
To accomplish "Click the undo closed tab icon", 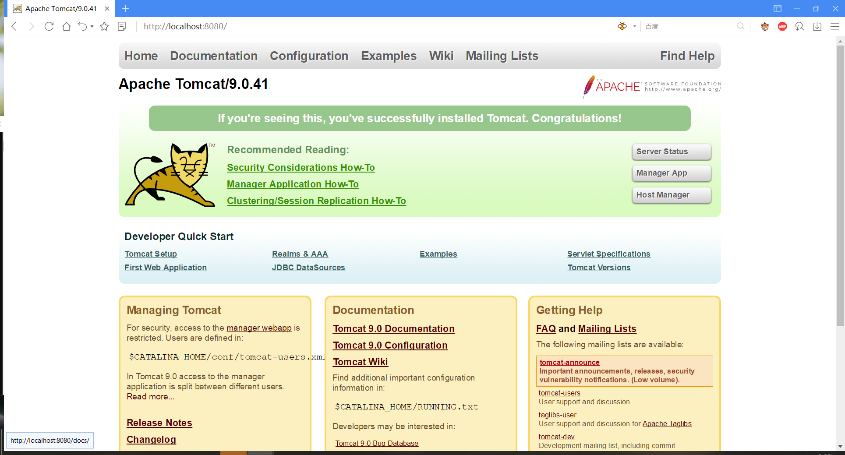I will pos(82,26).
